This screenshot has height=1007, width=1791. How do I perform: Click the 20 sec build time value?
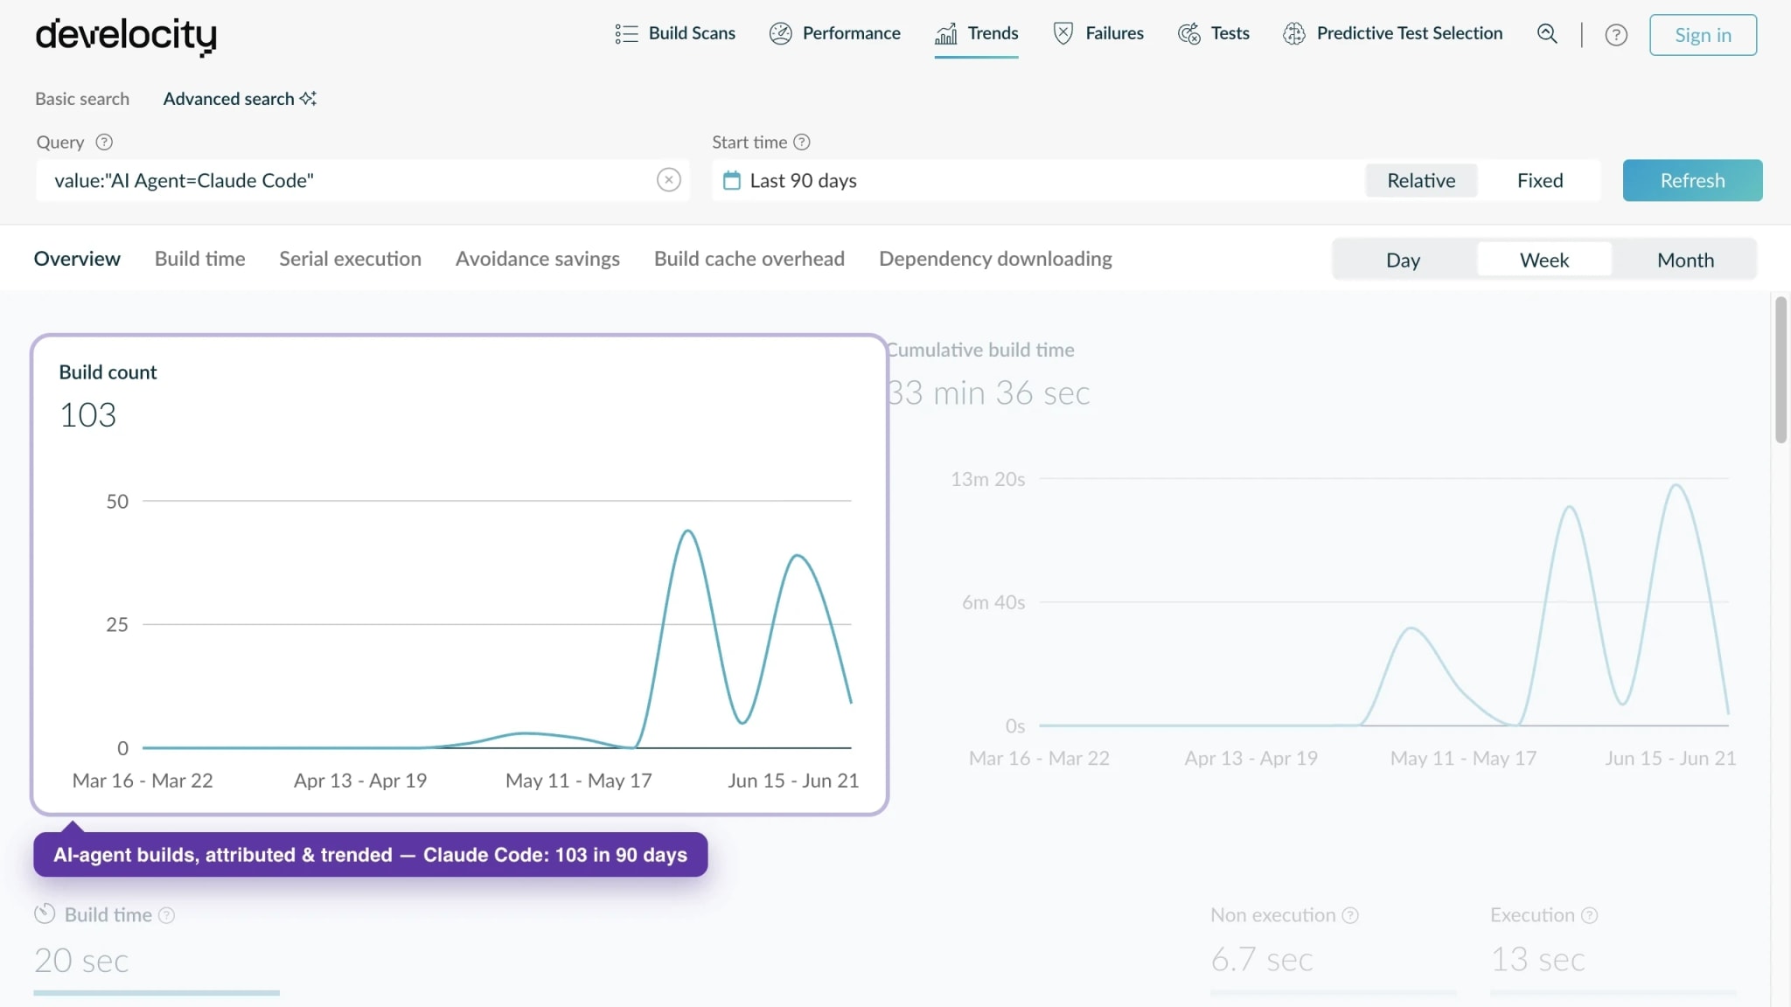tap(81, 961)
